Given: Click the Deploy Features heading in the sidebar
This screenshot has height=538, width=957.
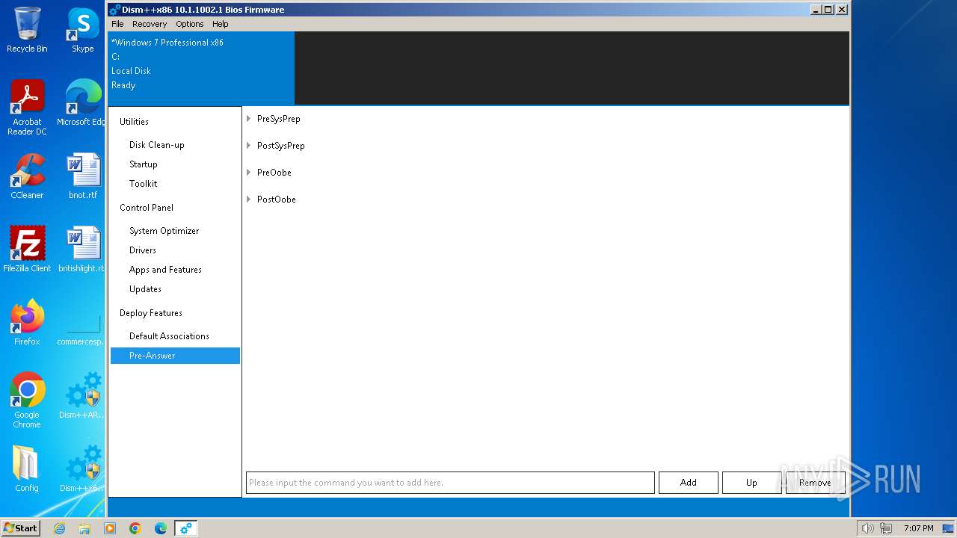Looking at the screenshot, I should (x=151, y=313).
